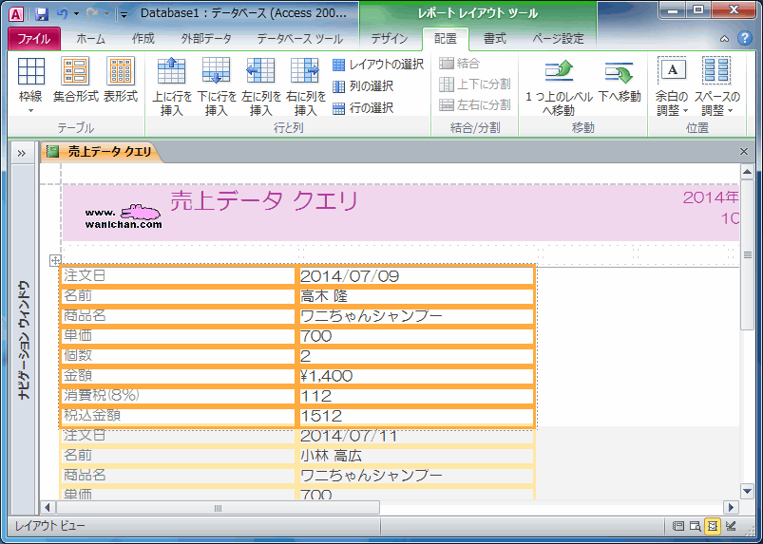Select the 売上データ クエリ report title
The height and width of the screenshot is (544, 763).
point(264,200)
